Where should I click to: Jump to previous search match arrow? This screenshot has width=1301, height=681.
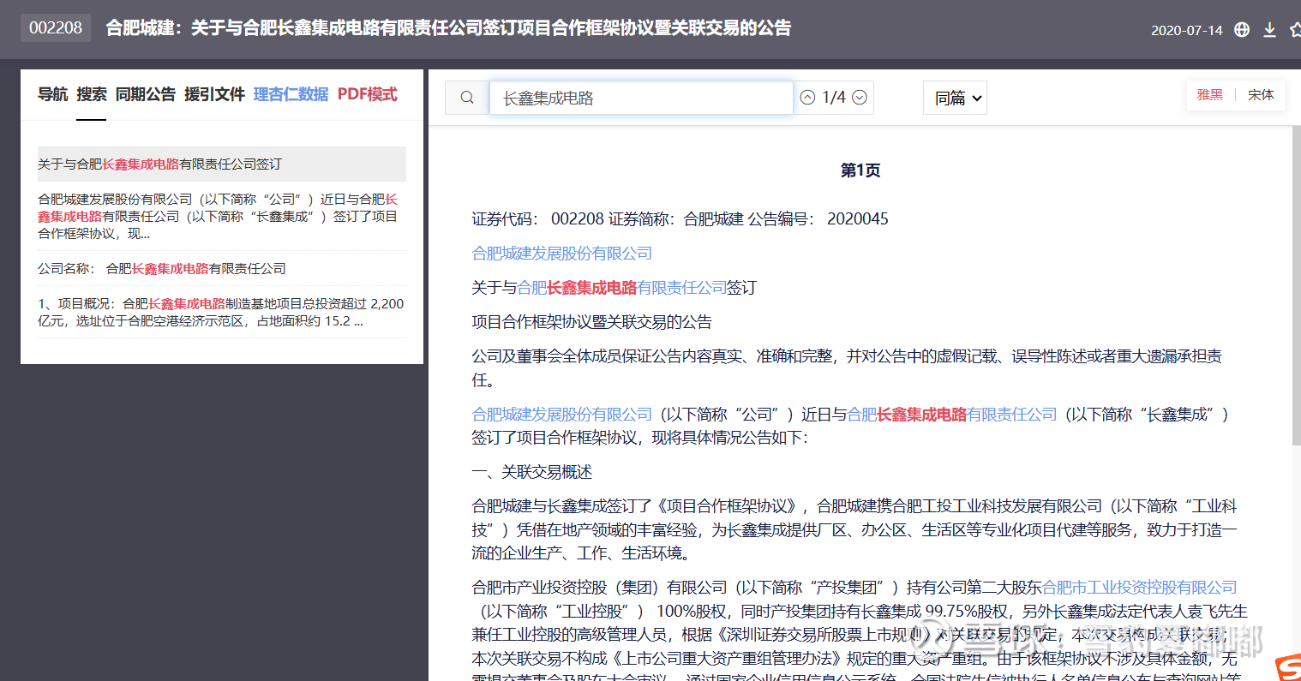click(x=807, y=98)
